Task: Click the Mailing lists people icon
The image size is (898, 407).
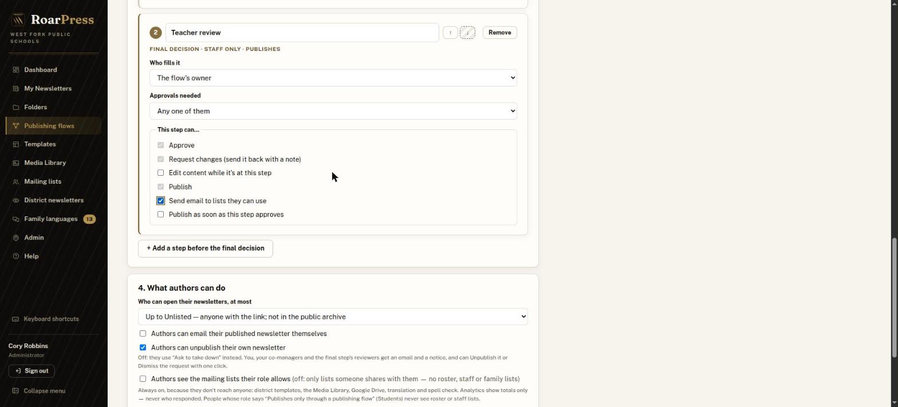Action: pyautogui.click(x=16, y=181)
